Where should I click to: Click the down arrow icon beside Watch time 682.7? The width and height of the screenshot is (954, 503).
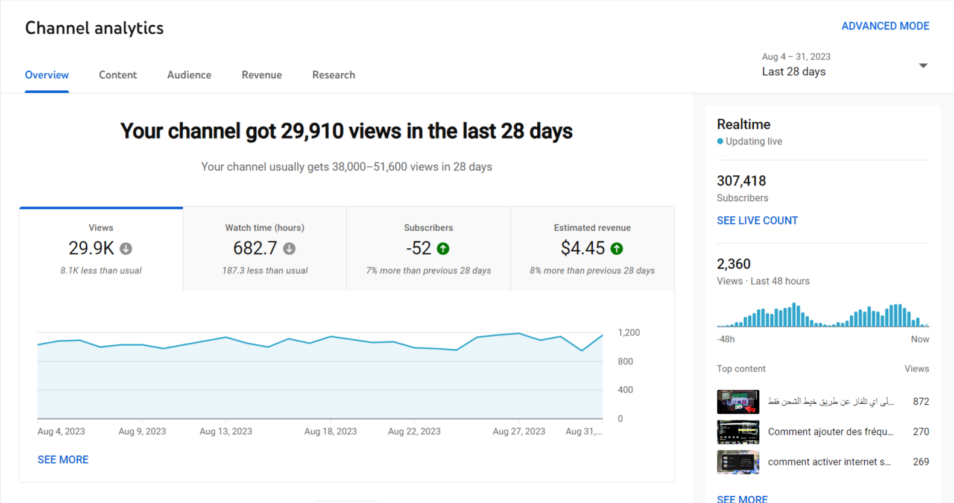[289, 249]
